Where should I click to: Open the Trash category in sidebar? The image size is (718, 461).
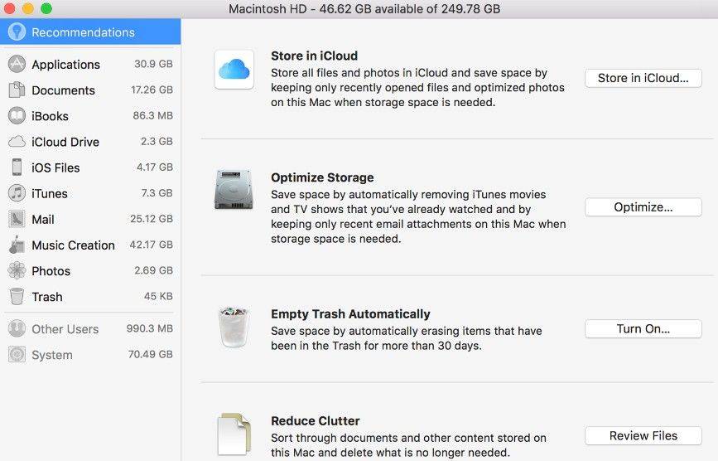47,297
